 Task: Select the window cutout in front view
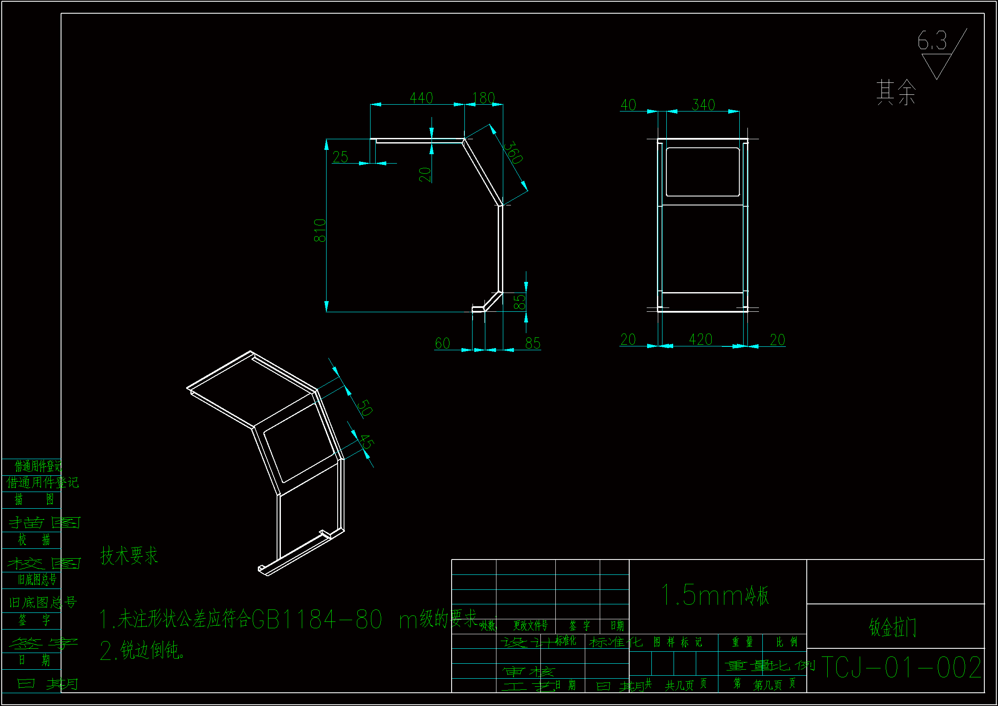click(x=703, y=172)
